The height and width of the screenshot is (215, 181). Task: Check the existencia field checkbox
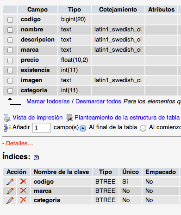10,71
